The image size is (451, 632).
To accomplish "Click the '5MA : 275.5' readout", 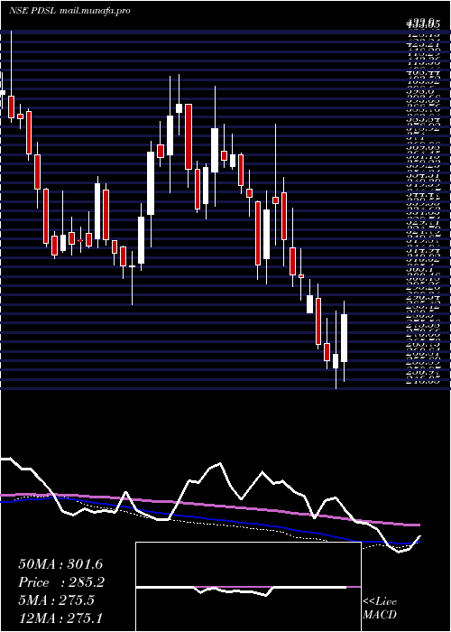I will 56,600.
